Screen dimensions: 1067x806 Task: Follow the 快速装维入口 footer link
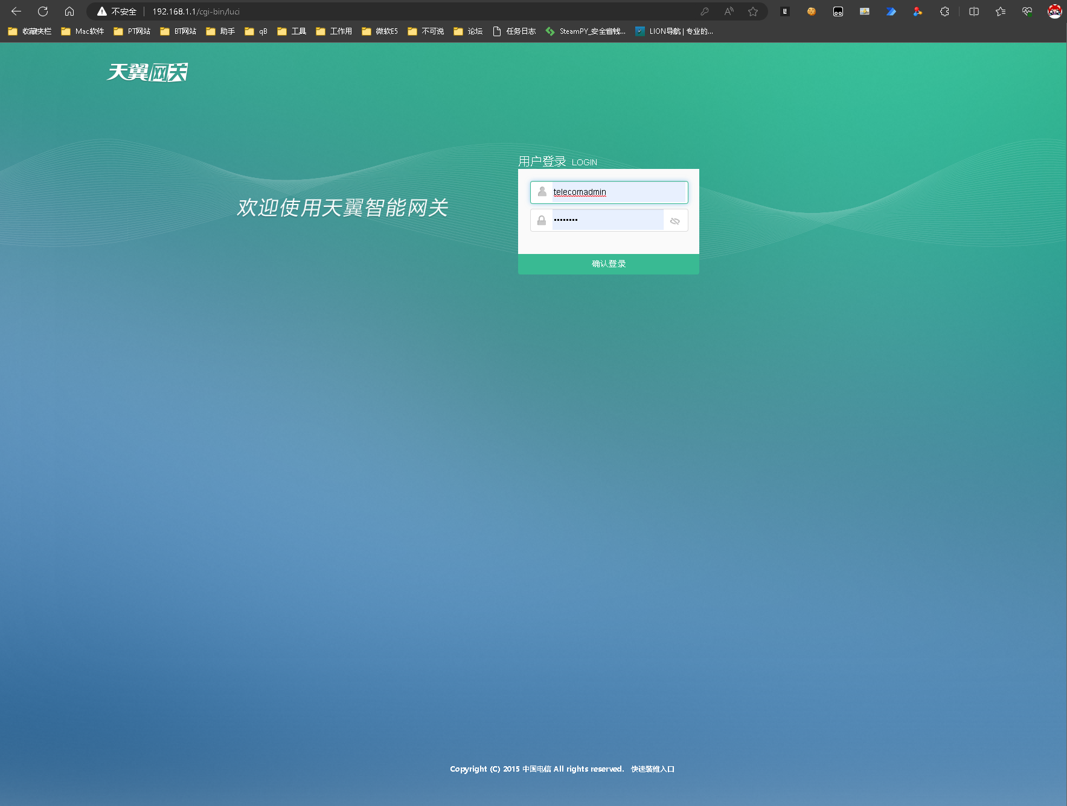pos(653,769)
